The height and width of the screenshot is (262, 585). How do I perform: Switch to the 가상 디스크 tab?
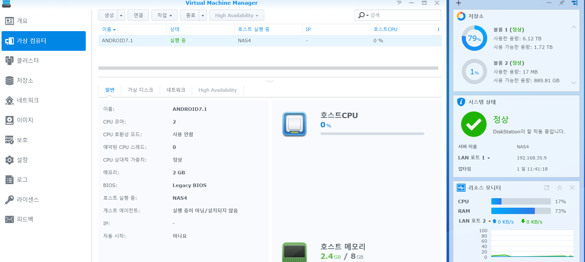click(140, 90)
